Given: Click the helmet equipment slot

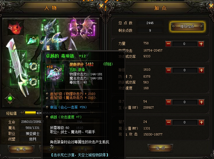Looking at the screenshot, I should click(x=50, y=28).
